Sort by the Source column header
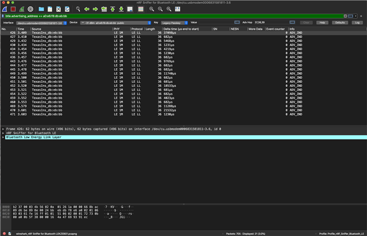The width and height of the screenshot is (367, 236). [71, 29]
